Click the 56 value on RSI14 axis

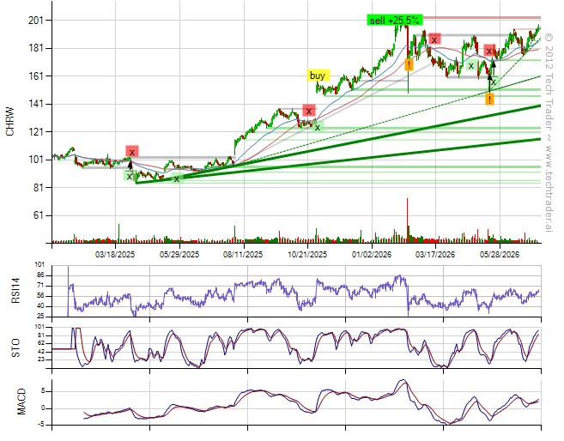[x=40, y=296]
